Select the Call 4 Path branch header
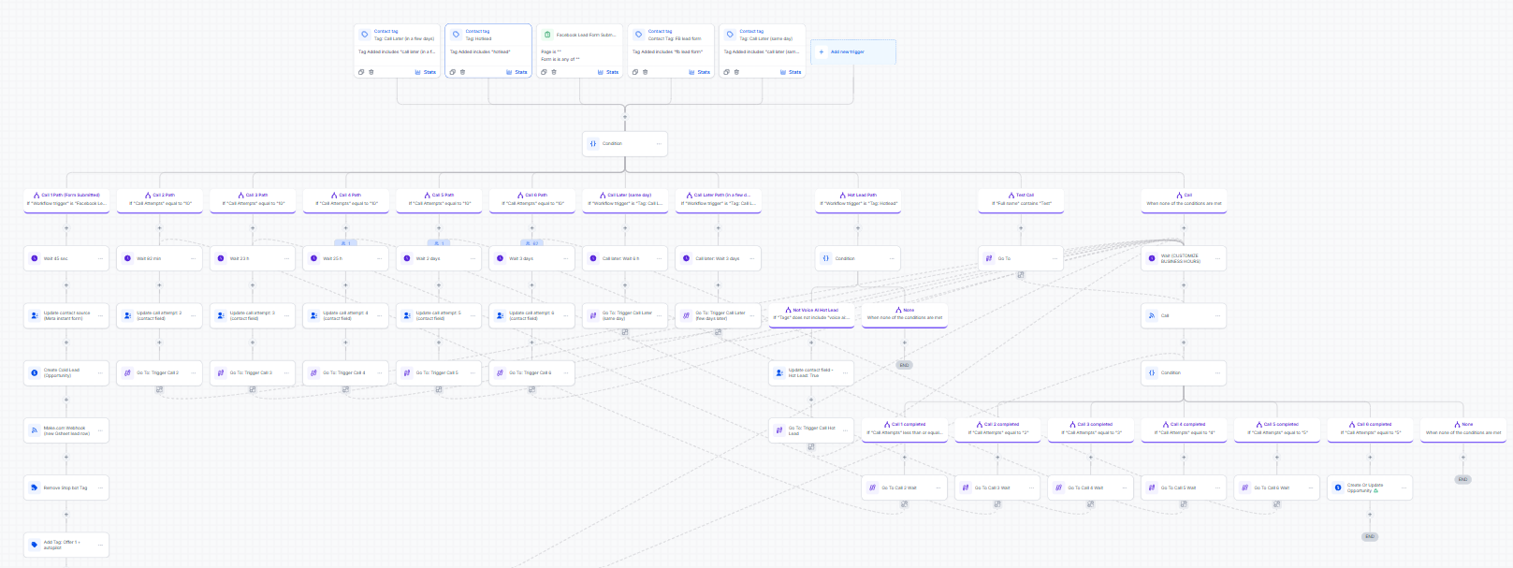This screenshot has width=1513, height=568. click(x=346, y=200)
